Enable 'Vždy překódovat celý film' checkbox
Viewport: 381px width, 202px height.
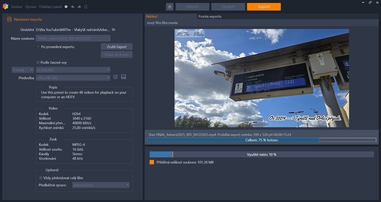[41, 178]
